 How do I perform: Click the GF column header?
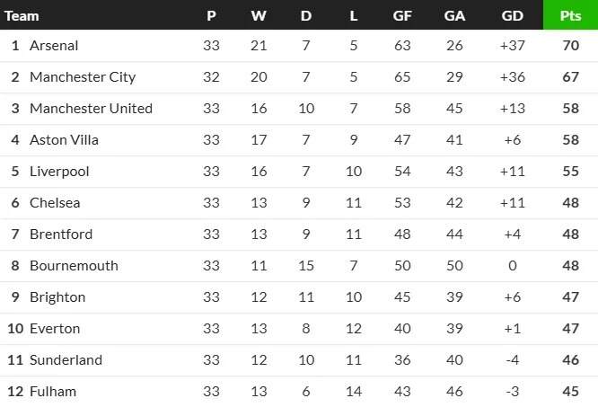pos(402,15)
